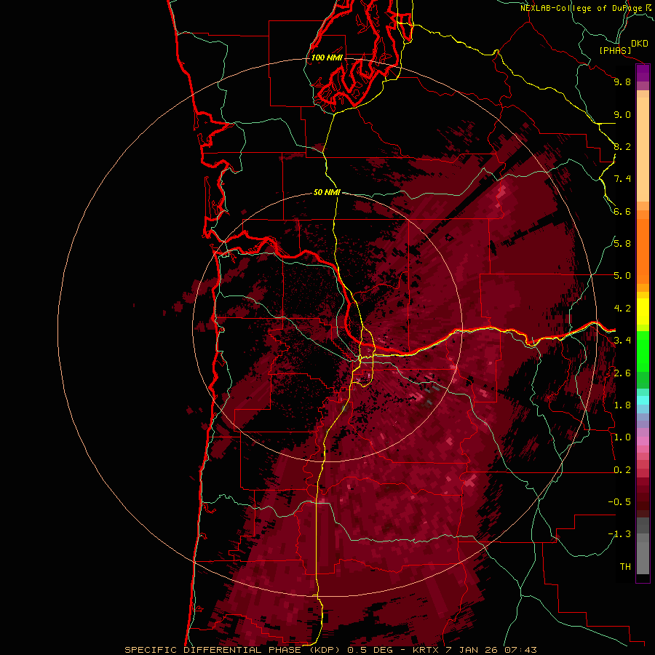Click the 5.0 value on the scale

tap(622, 276)
